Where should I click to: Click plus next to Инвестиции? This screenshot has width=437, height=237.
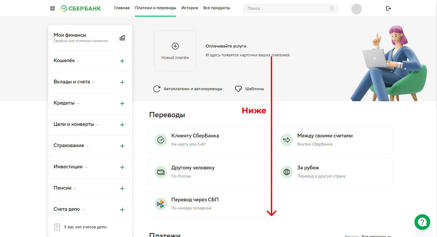pos(122,167)
